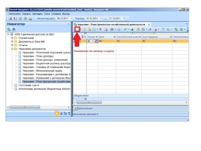201x151 pixels.
Task: Open the Настройки menu
Action: [15, 14]
